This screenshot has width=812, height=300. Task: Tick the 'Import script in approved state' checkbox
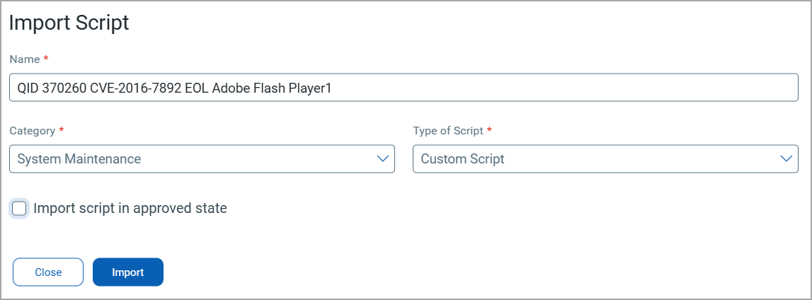(x=19, y=208)
